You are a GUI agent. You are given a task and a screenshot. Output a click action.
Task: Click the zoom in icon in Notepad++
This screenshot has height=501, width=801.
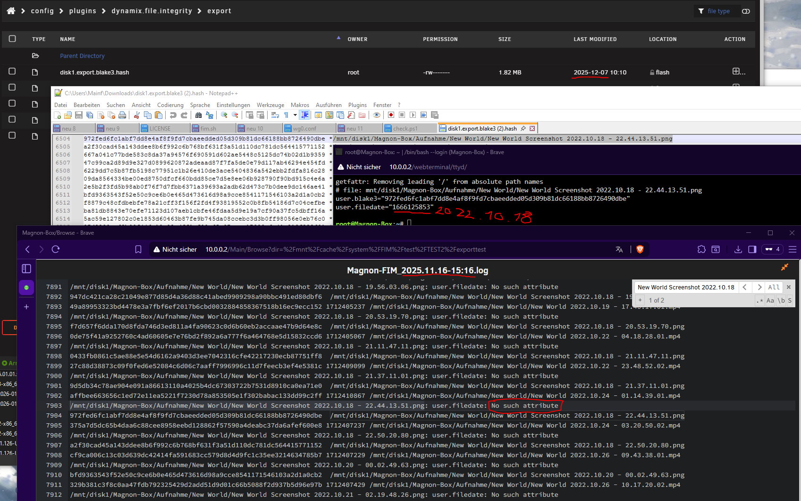[x=224, y=115]
